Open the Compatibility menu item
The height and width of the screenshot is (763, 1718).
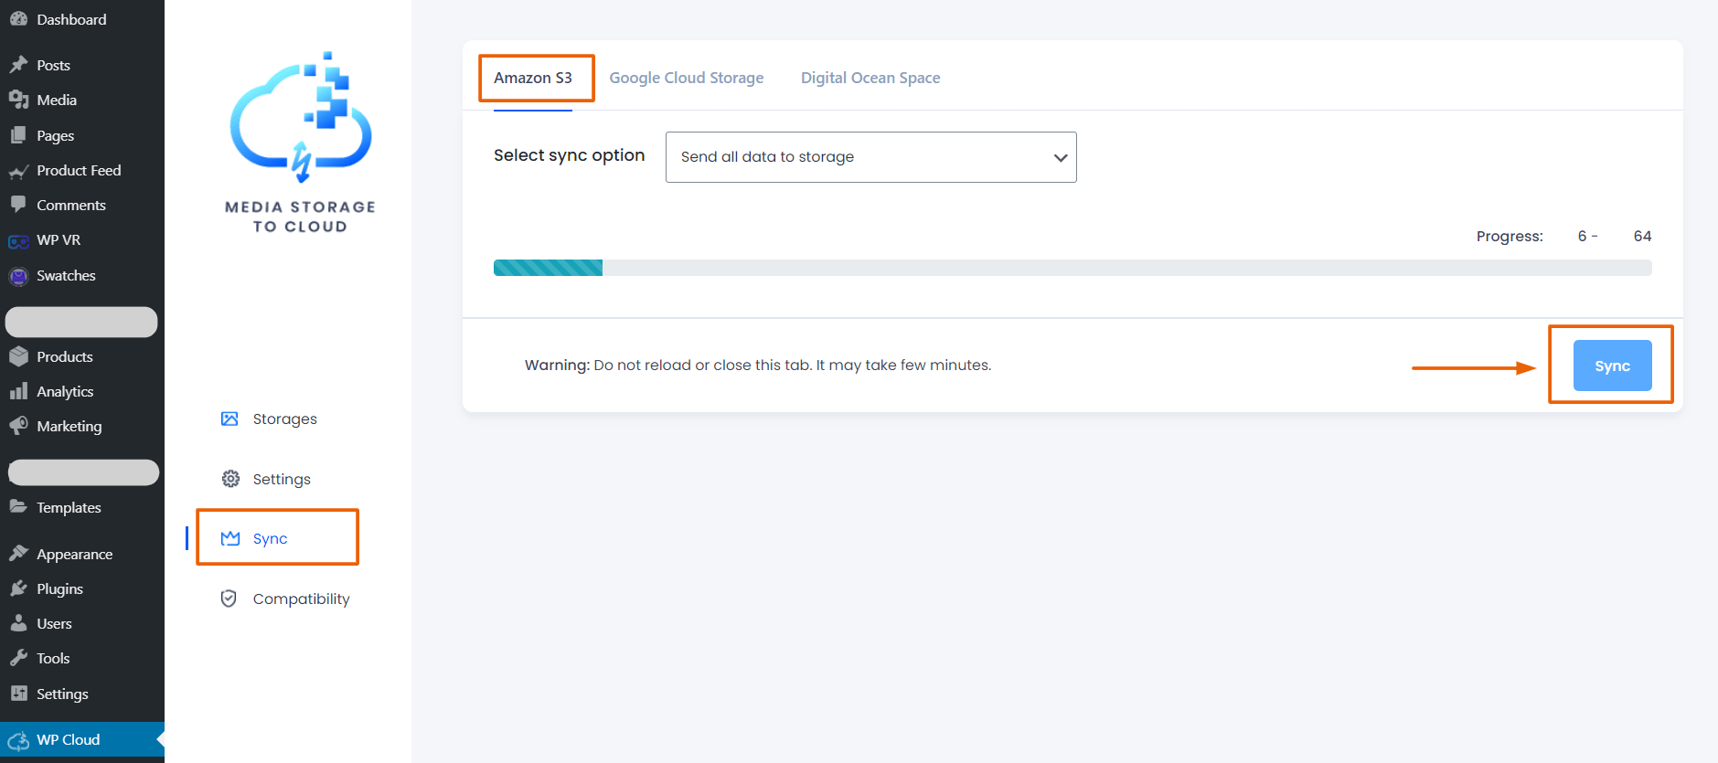point(302,599)
